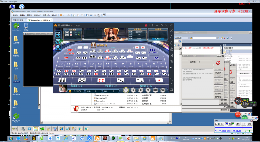The height and width of the screenshot is (142, 260).
Task: Select the 500 betting chip
Action: click(163, 90)
